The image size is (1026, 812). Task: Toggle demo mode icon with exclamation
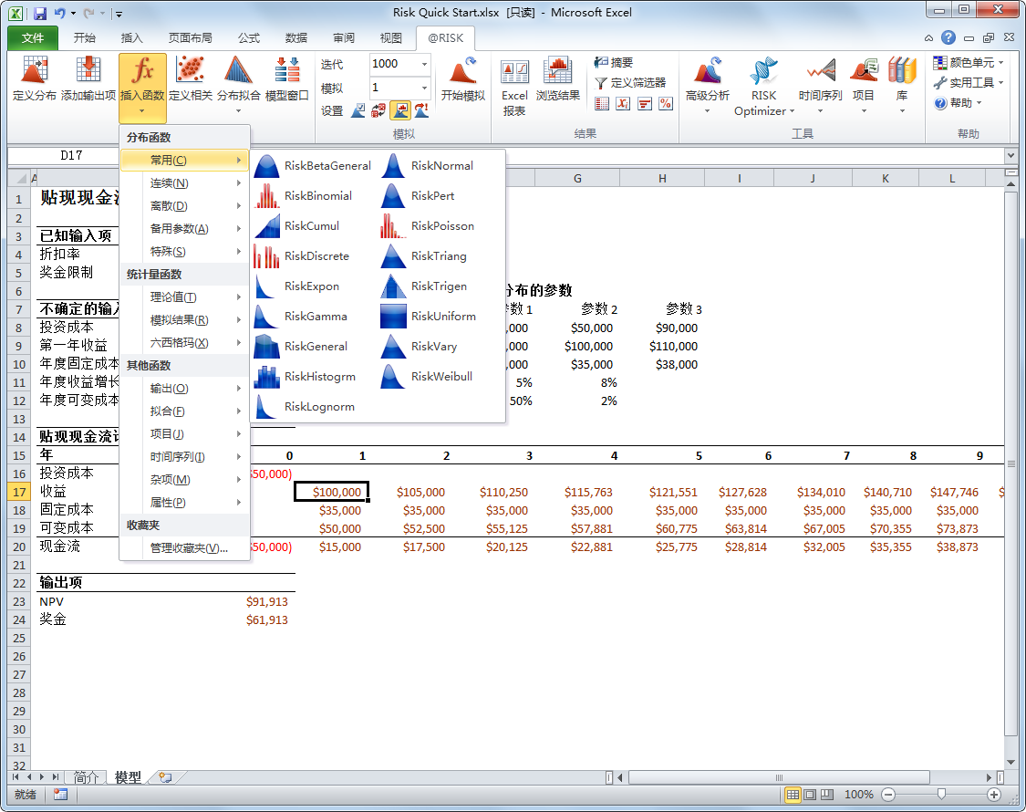click(421, 110)
